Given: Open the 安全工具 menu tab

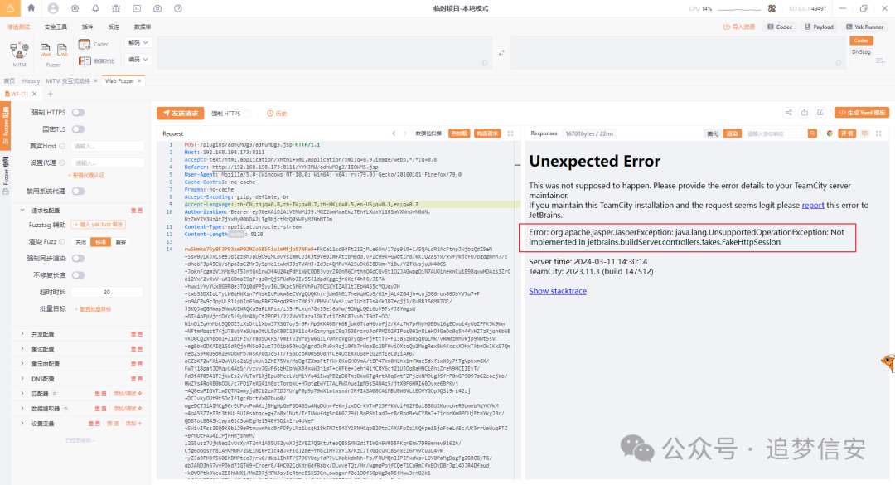Looking at the screenshot, I should point(56,27).
